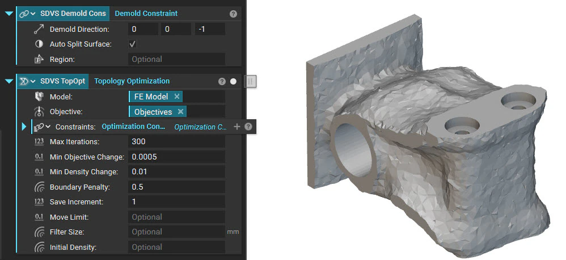This screenshot has width=566, height=260.
Task: Add a new constraint with plus icon
Action: 237,127
